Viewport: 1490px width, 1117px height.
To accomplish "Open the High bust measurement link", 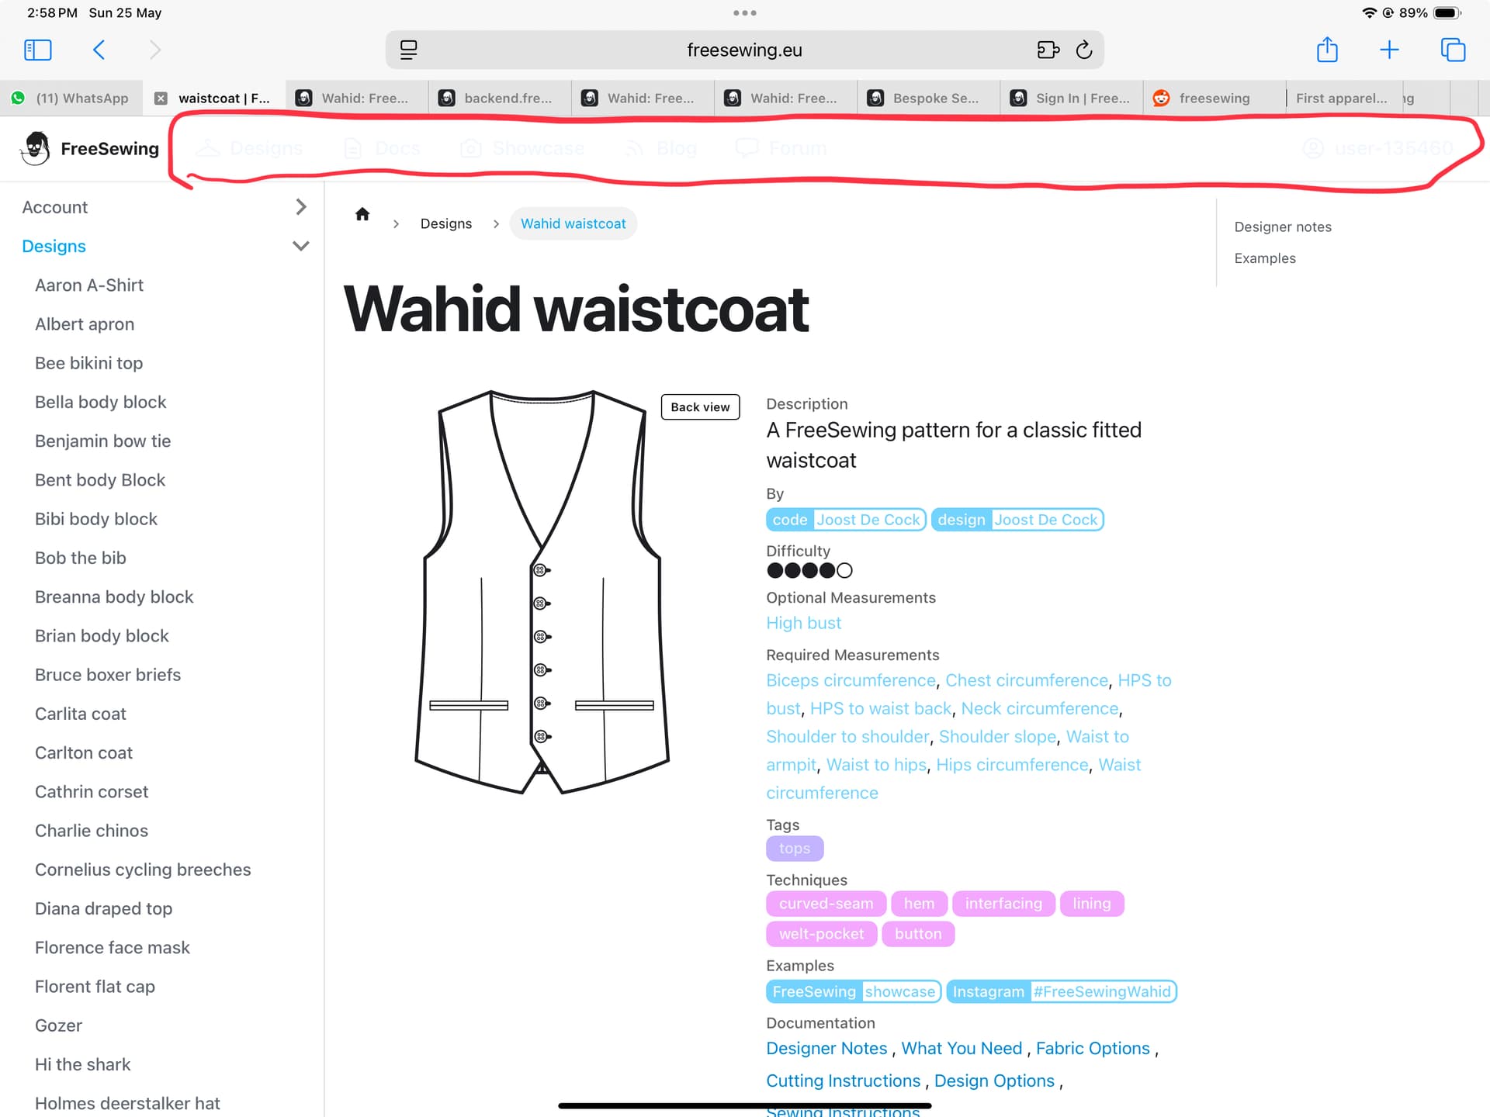I will coord(803,623).
